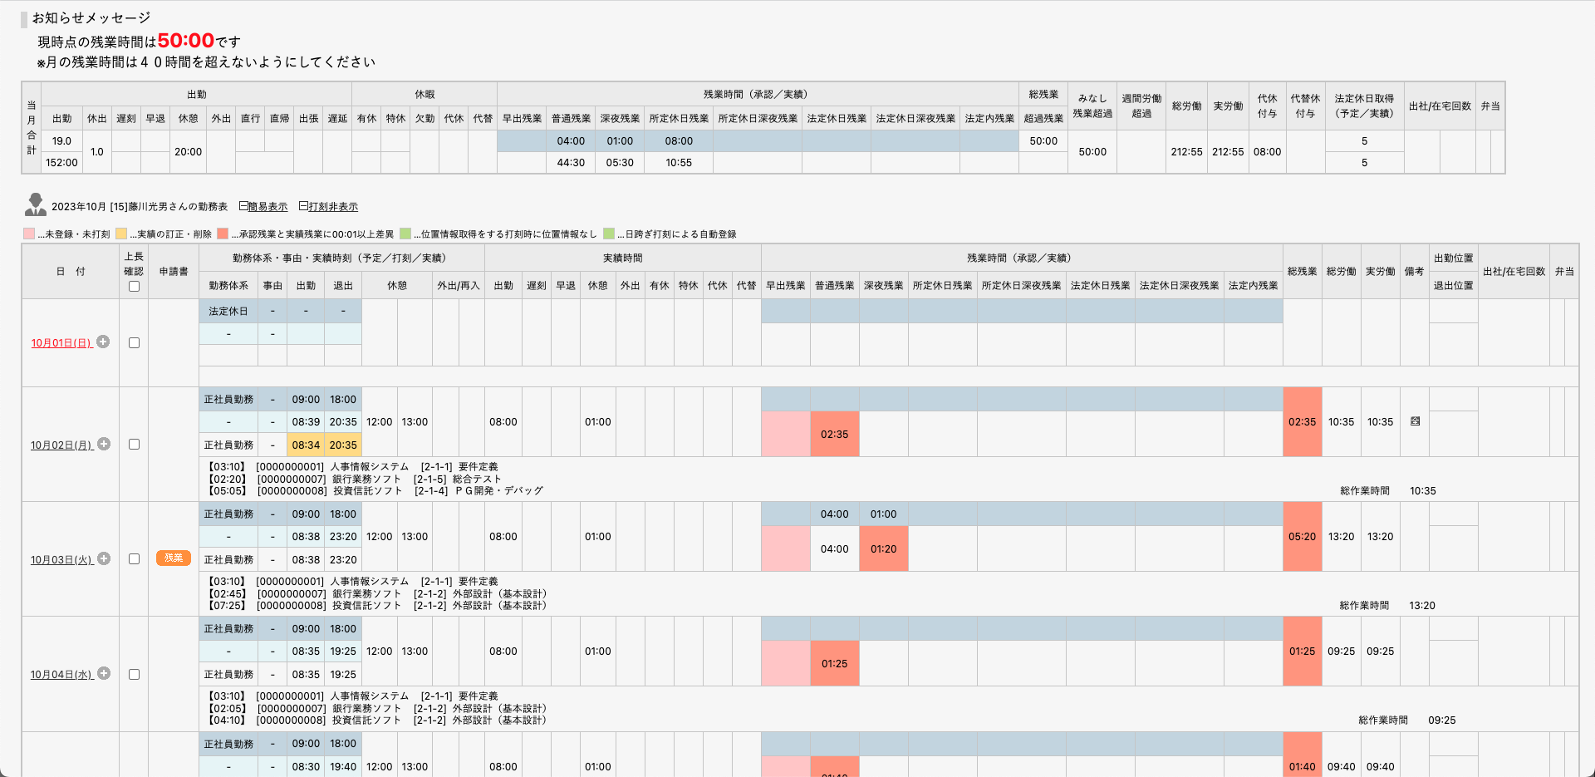The image size is (1595, 777).
Task: Open the 10月02日(月) date link
Action: point(61,445)
